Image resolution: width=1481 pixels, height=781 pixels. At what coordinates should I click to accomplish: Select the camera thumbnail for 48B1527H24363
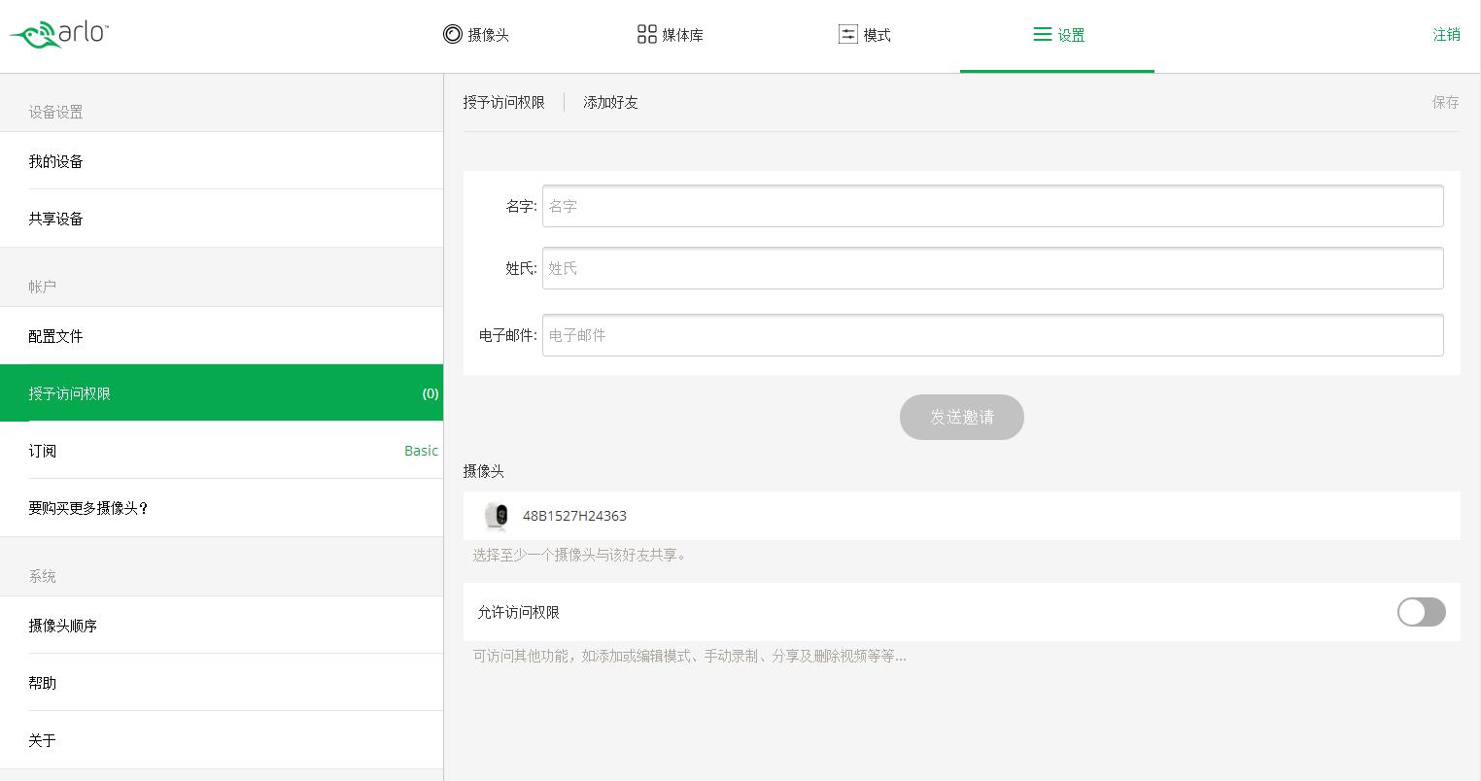(497, 516)
